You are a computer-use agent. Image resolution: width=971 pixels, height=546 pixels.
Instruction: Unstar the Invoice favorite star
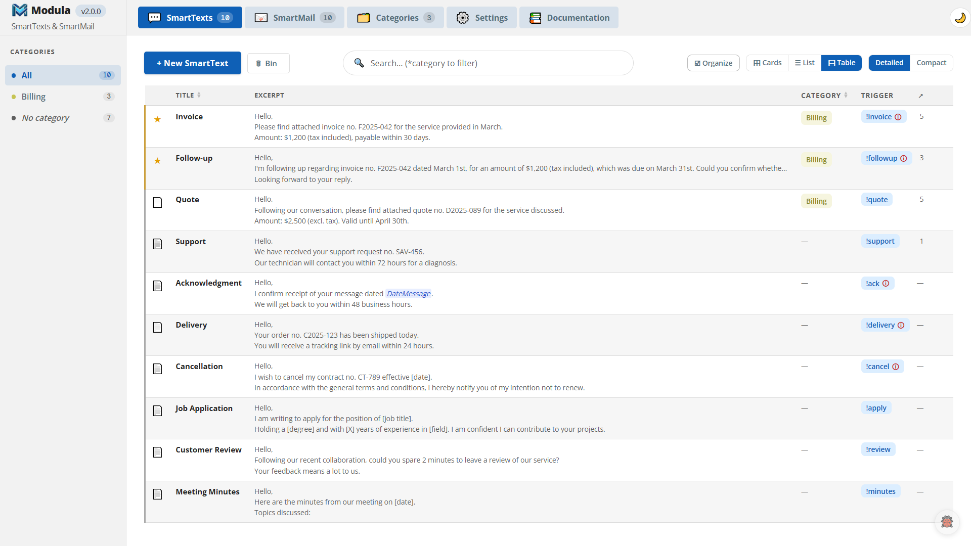(x=157, y=119)
